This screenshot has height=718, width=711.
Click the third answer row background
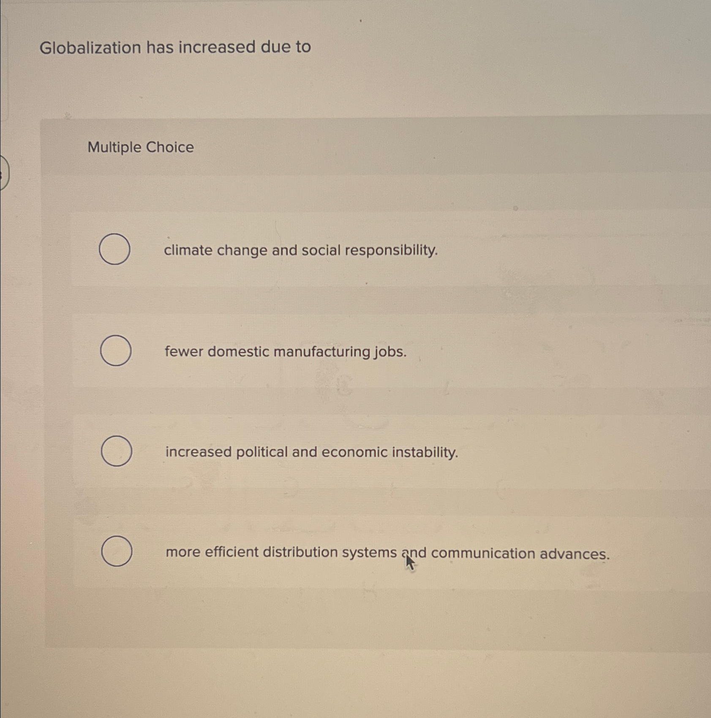[x=549, y=452]
